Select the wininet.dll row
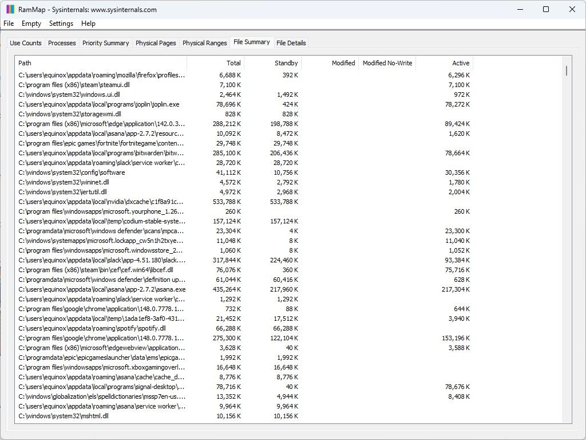Screen dimensions: 586x440 coord(244,182)
